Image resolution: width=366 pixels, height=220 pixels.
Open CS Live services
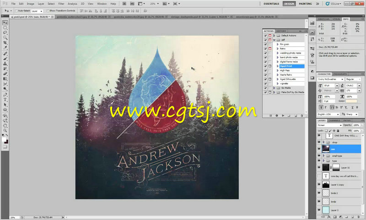tap(334, 4)
